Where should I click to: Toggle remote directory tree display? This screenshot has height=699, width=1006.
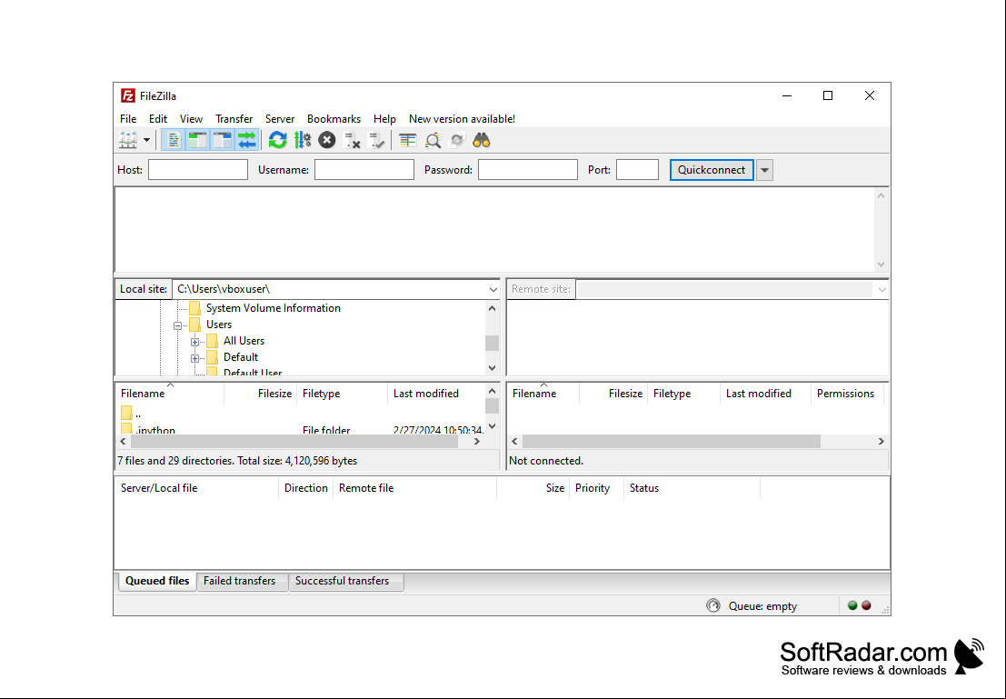222,140
